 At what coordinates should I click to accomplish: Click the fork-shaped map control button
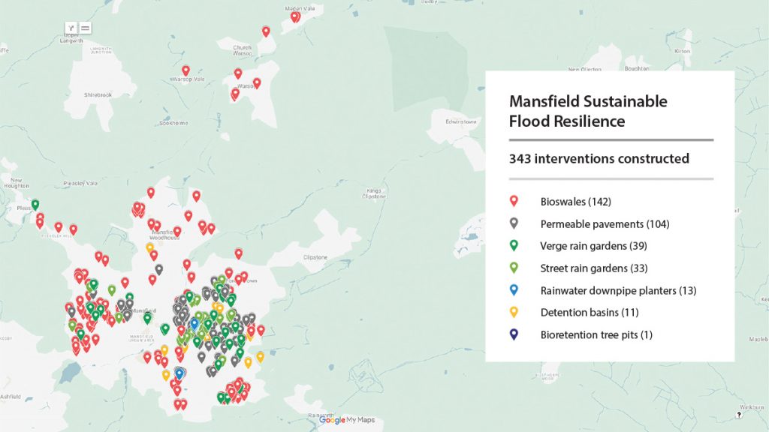(x=72, y=28)
